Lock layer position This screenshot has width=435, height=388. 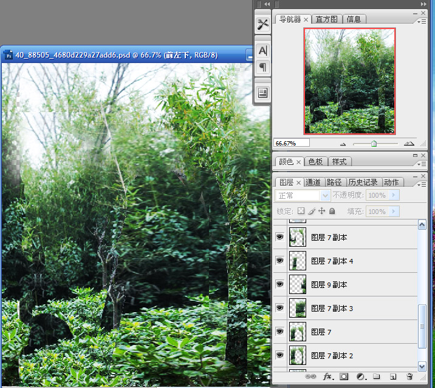[321, 211]
